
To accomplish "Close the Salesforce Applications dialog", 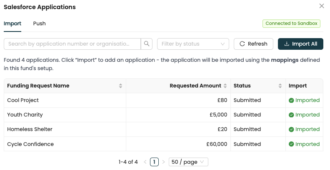I will (322, 6).
